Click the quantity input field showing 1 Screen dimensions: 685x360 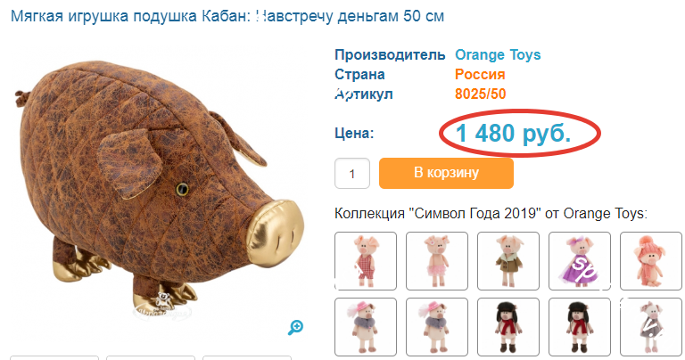352,174
